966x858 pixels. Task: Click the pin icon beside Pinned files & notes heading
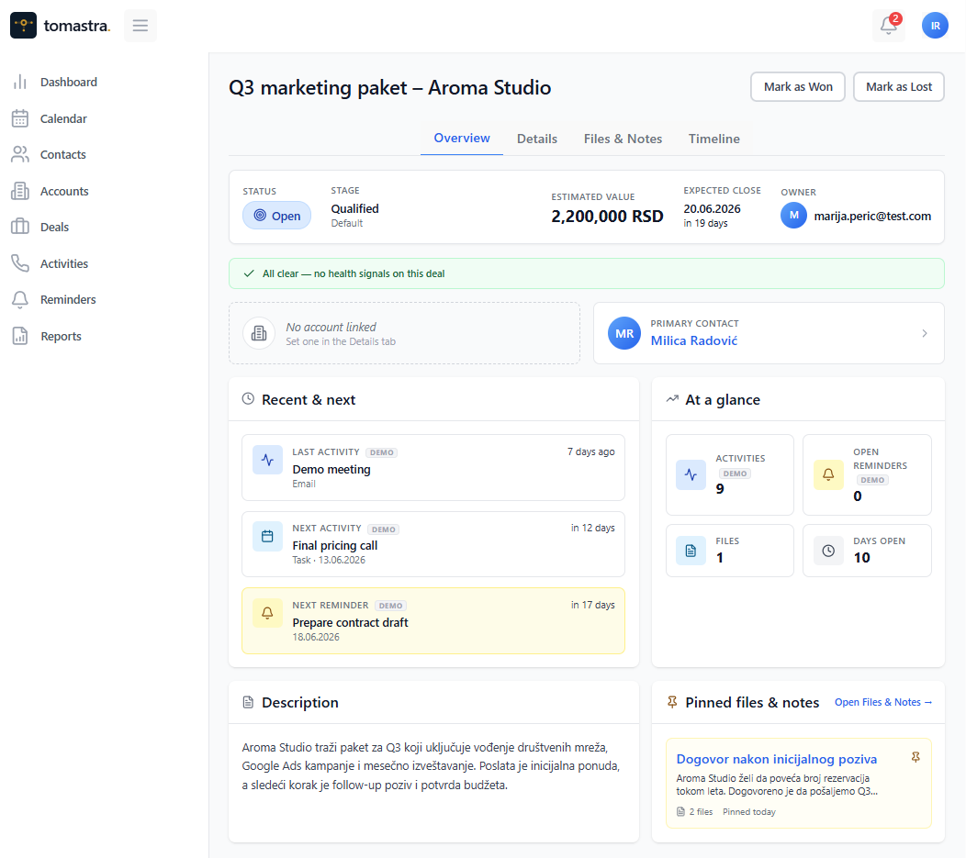pyautogui.click(x=672, y=702)
